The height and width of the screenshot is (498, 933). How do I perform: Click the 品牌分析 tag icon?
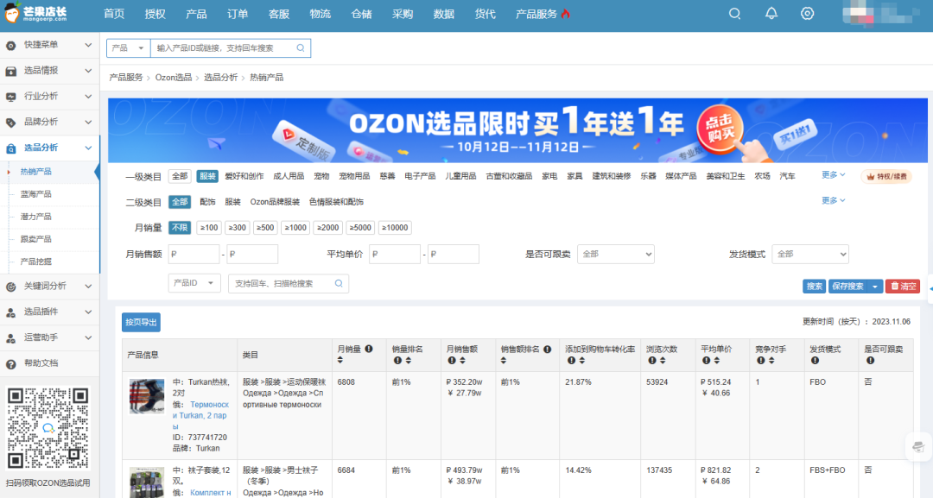point(10,123)
